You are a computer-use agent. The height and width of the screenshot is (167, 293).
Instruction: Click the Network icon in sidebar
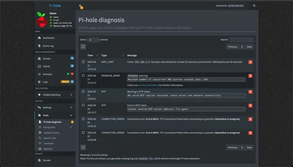40,149
